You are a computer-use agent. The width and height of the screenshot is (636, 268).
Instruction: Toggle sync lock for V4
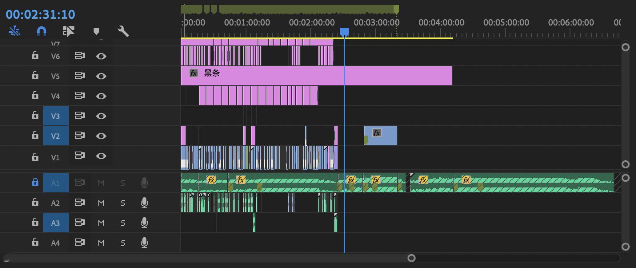(80, 96)
